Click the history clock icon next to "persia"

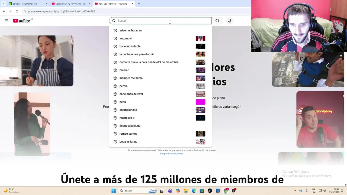(115, 86)
